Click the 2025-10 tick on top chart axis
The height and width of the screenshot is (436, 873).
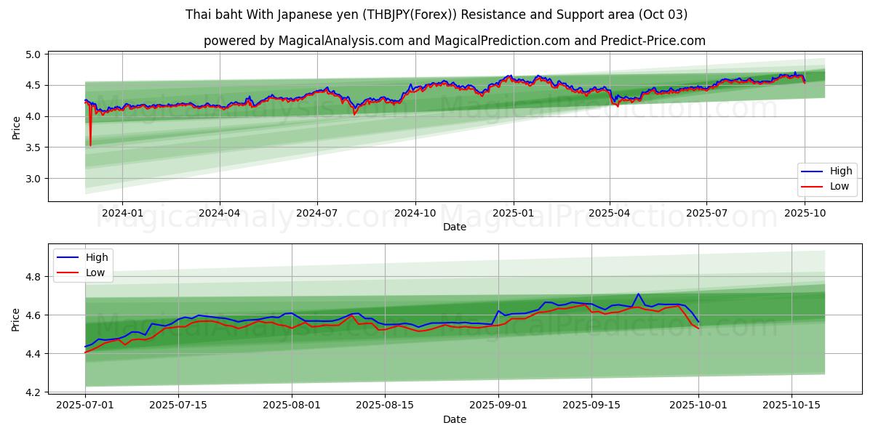pos(804,213)
